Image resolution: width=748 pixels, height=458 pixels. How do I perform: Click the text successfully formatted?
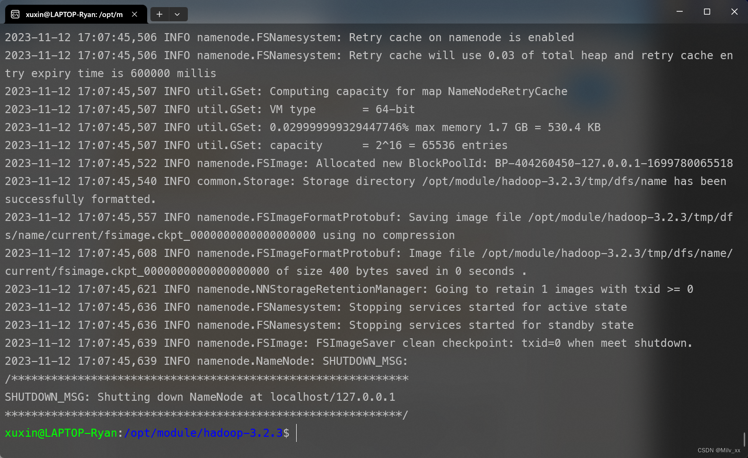tap(79, 199)
